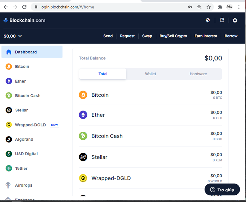This screenshot has height=202, width=246.
Task: Open the browser extensions puzzle icon
Action: pos(220,7)
